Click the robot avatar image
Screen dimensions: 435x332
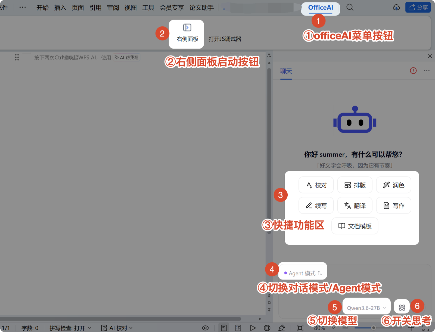click(x=355, y=120)
